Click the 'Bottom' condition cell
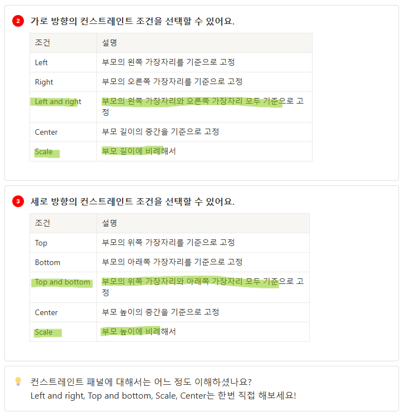 click(63, 262)
